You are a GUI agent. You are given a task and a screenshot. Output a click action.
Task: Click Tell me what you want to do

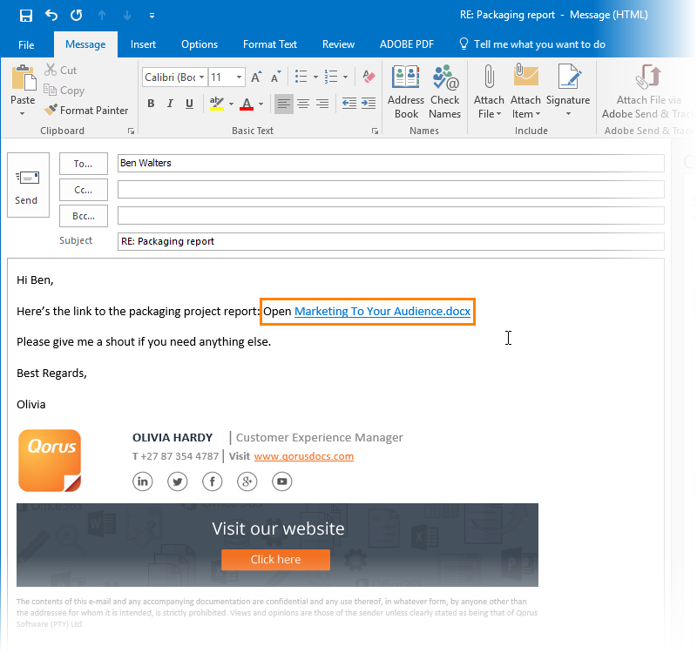[x=532, y=44]
